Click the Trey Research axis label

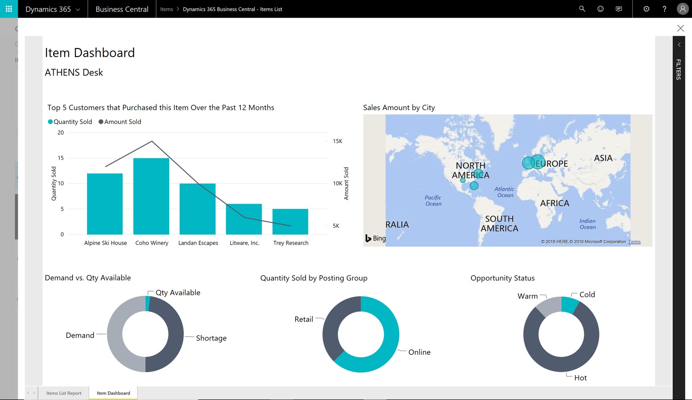[291, 243]
